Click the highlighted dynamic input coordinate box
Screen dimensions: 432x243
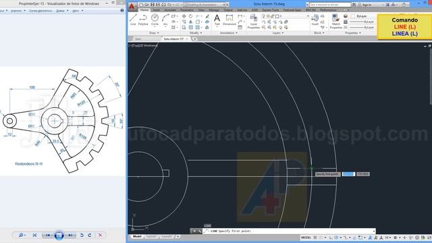(348, 174)
